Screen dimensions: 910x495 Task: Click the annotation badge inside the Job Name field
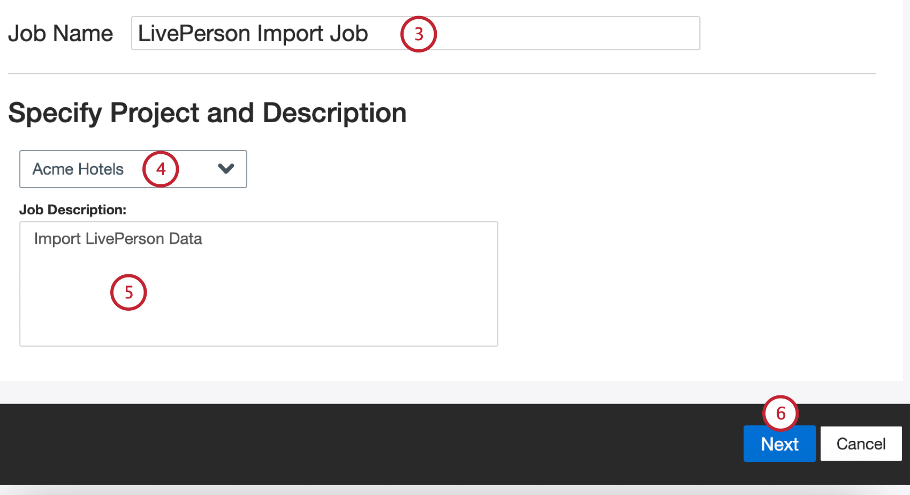tap(418, 34)
